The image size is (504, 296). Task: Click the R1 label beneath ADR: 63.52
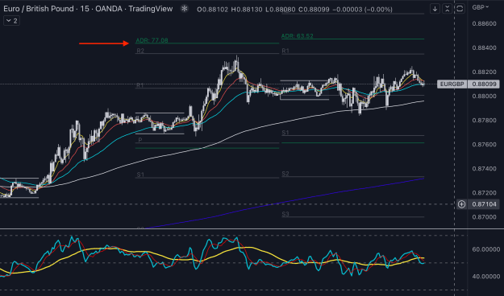tap(285, 51)
